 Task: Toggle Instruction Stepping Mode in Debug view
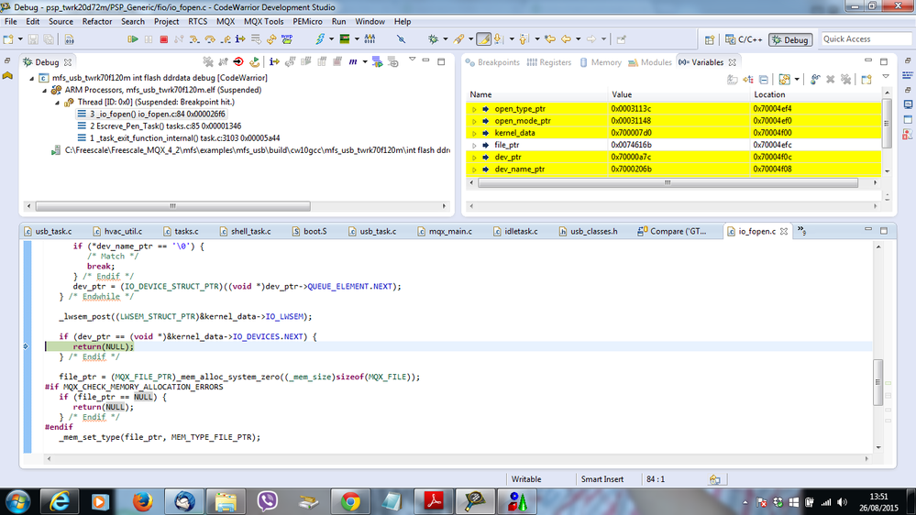pos(274,62)
